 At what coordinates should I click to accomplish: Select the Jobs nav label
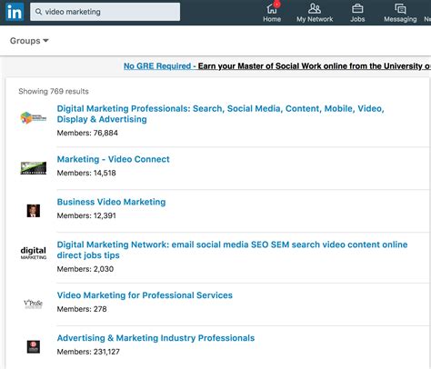click(x=357, y=19)
